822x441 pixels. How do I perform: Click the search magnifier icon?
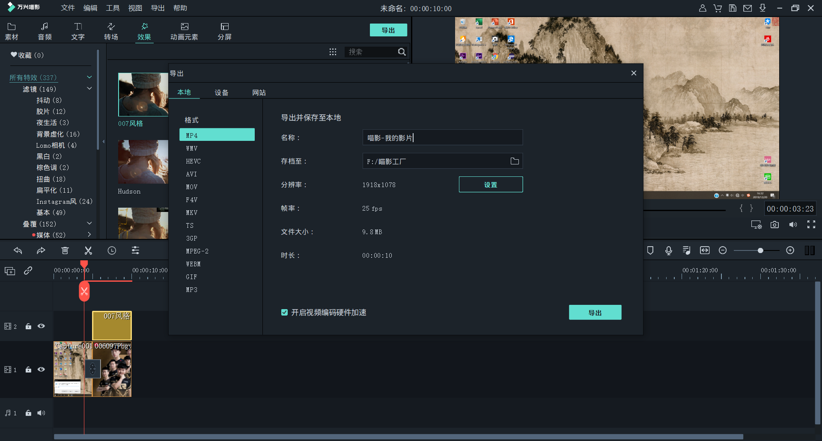tap(402, 52)
